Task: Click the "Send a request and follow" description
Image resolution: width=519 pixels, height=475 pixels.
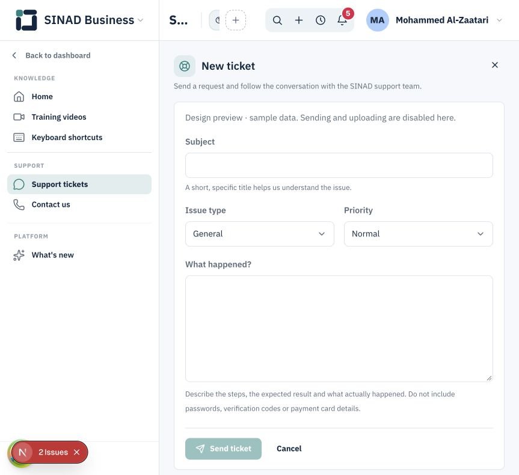Action: pos(298,87)
